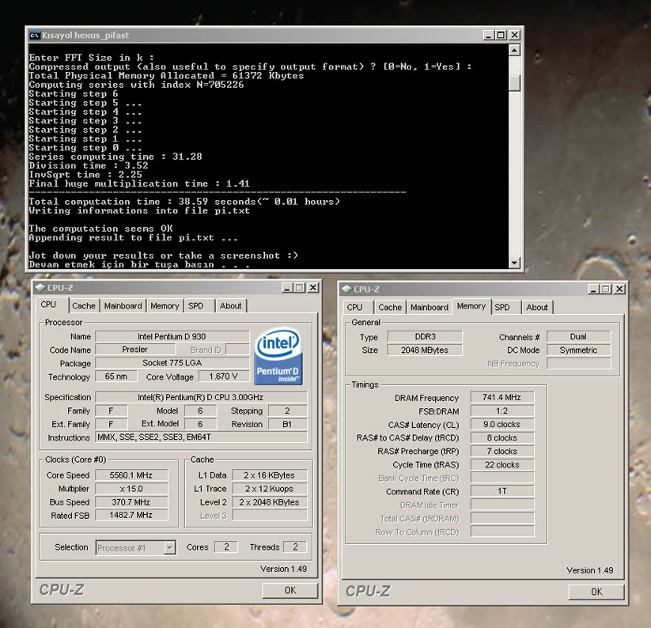
Task: Click the console vertical scrollbar thumb
Action: click(514, 83)
